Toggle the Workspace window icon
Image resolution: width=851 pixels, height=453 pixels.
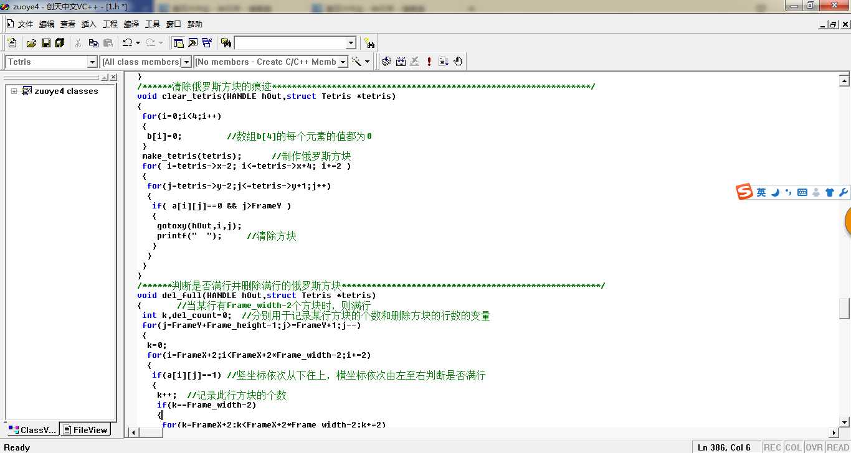178,43
